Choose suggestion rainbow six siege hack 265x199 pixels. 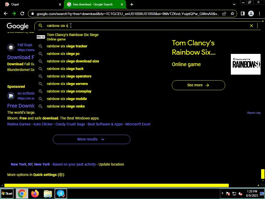(x=65, y=69)
